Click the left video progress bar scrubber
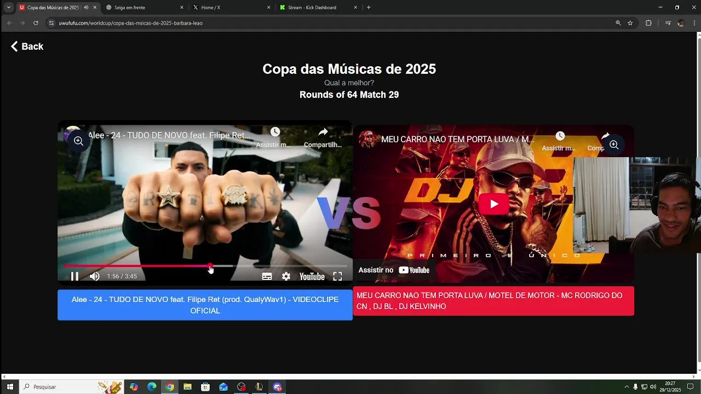The height and width of the screenshot is (394, 701). pyautogui.click(x=211, y=266)
